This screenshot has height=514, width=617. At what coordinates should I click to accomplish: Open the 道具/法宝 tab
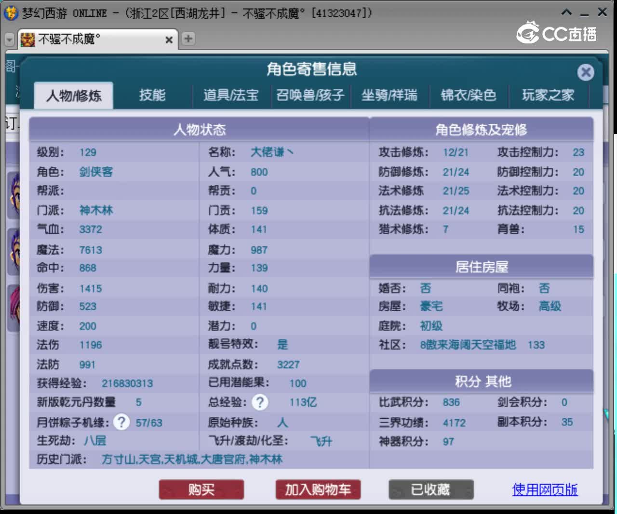click(231, 95)
